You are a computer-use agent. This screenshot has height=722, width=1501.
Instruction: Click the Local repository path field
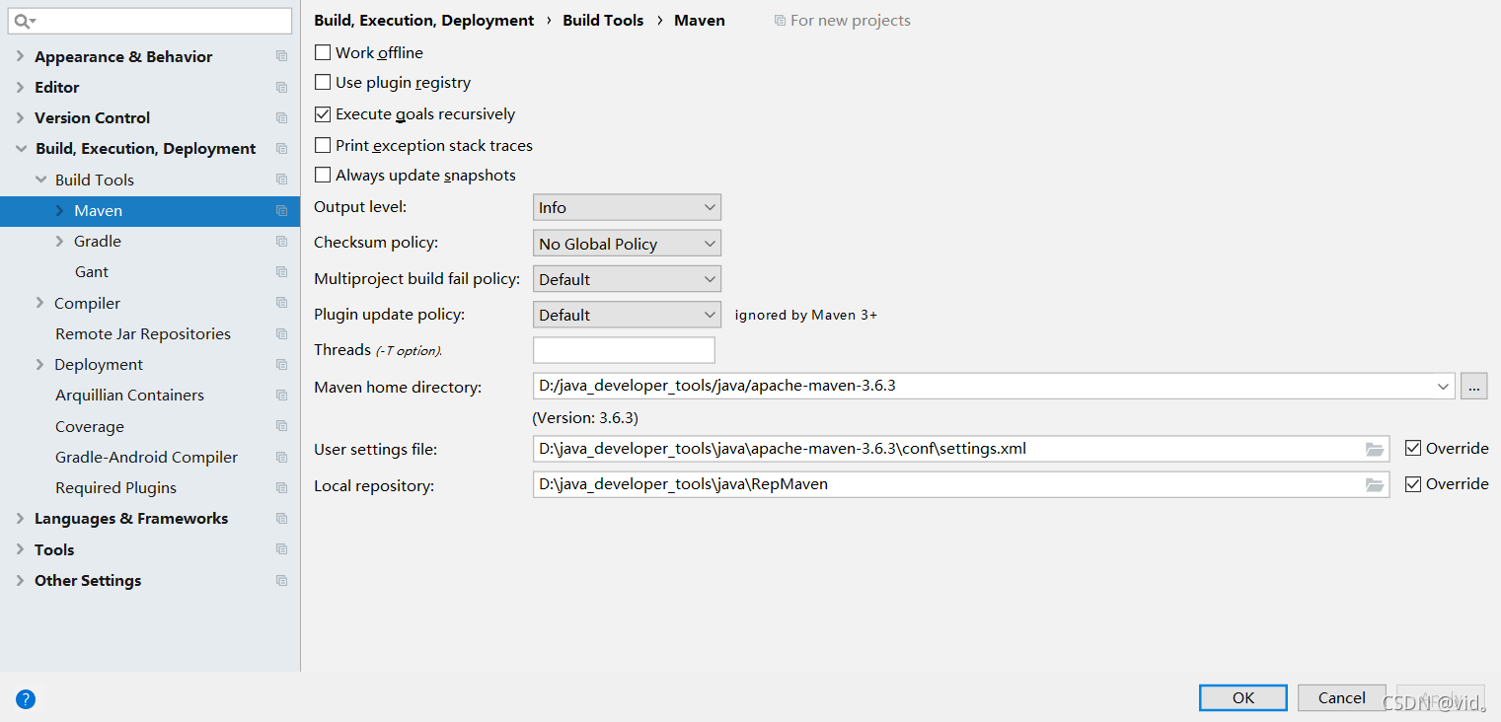point(961,485)
